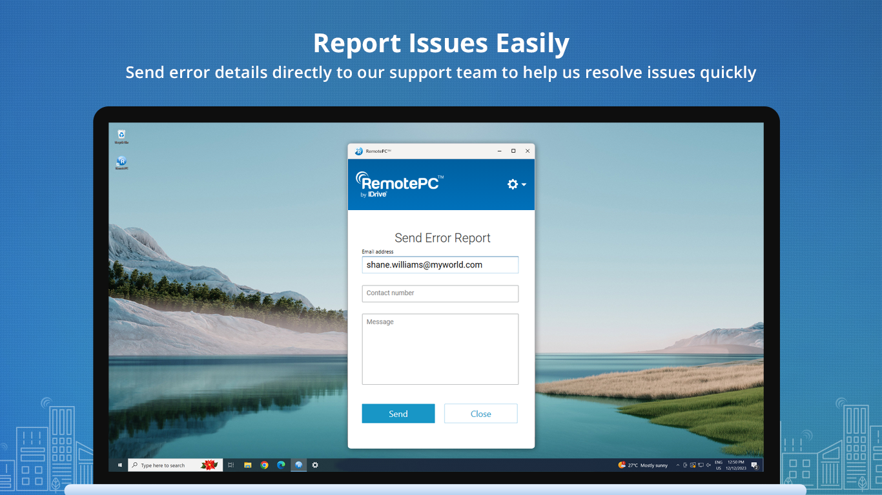Image resolution: width=882 pixels, height=495 pixels.
Task: Expand hidden icons in the system tray
Action: click(x=678, y=465)
